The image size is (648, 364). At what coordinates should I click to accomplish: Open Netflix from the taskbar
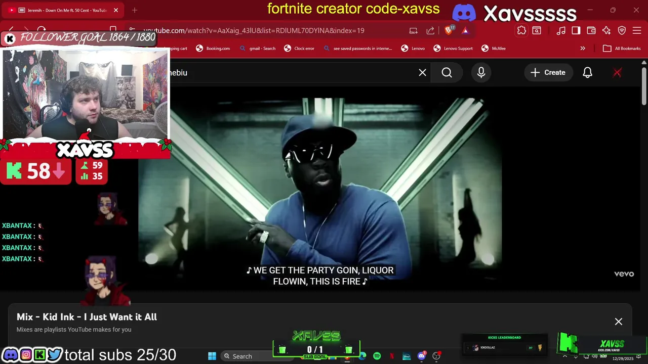(x=392, y=356)
